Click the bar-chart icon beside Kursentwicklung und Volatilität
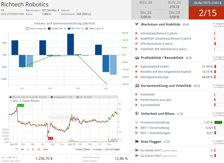 tap(137, 85)
